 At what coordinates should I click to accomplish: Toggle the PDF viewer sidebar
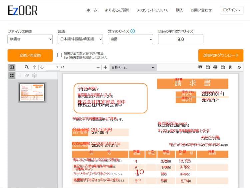click(x=12, y=67)
